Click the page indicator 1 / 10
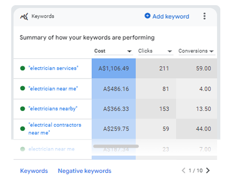 [x=196, y=171]
